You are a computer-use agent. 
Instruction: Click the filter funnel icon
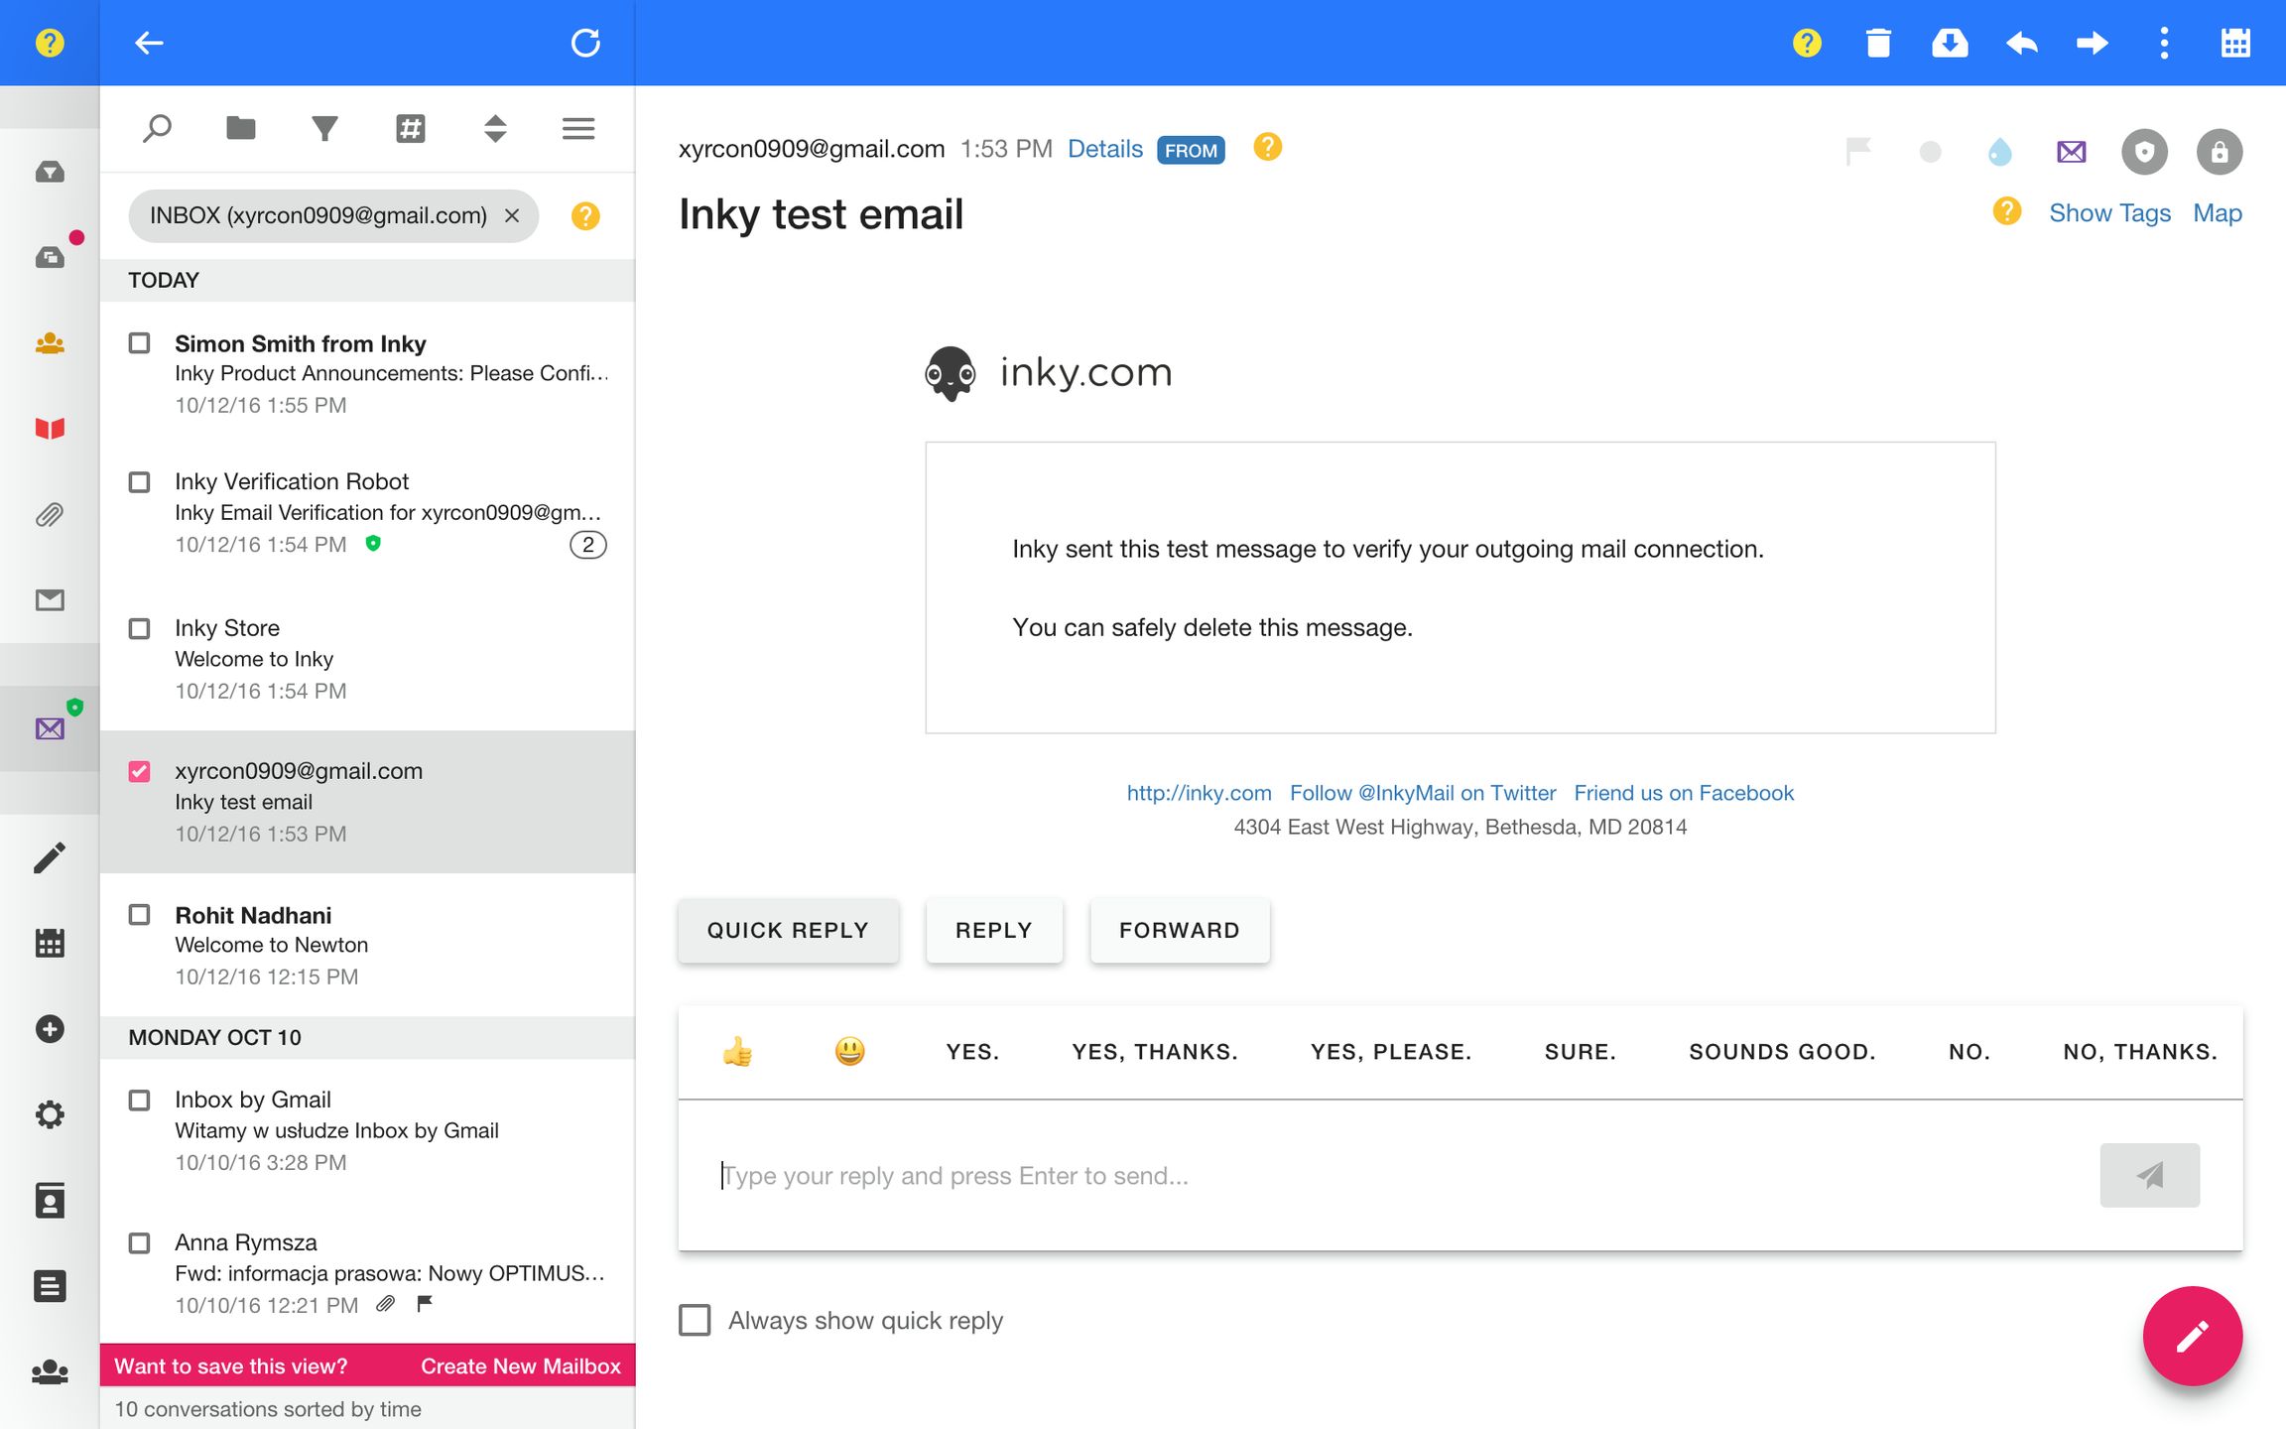tap(324, 129)
